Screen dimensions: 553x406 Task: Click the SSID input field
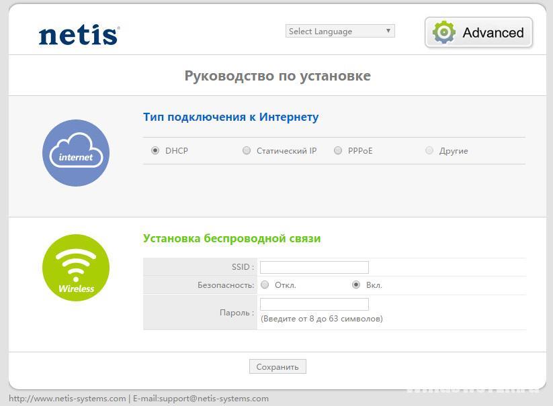(x=314, y=267)
